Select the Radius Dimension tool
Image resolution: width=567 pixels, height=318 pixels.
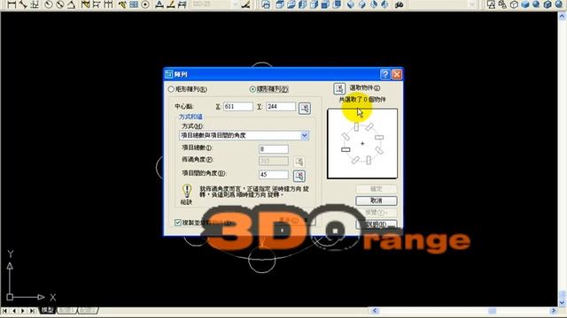click(x=48, y=4)
